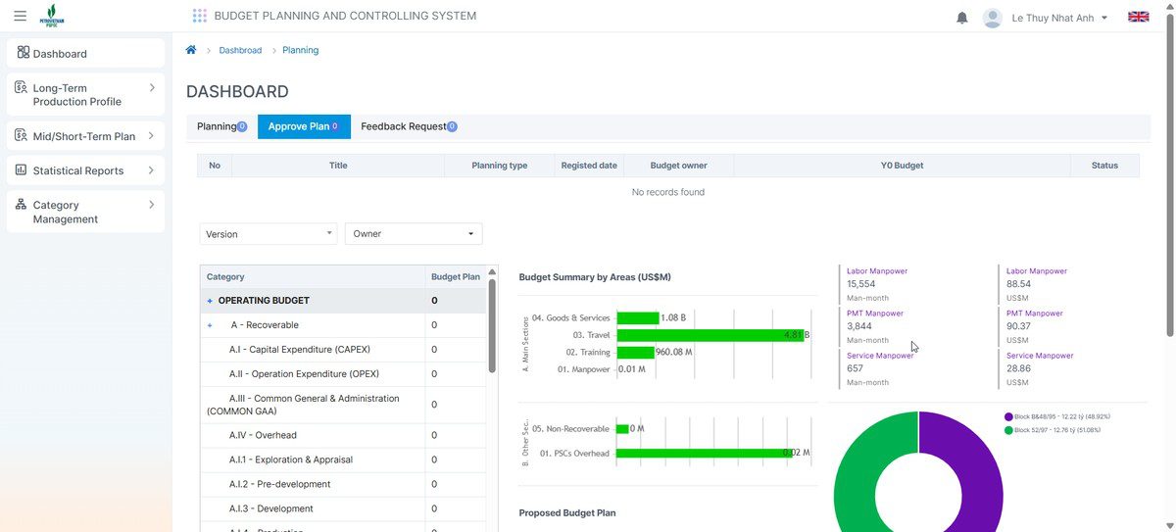Switch to the Planning tab
The image size is (1176, 532).
[x=221, y=126]
